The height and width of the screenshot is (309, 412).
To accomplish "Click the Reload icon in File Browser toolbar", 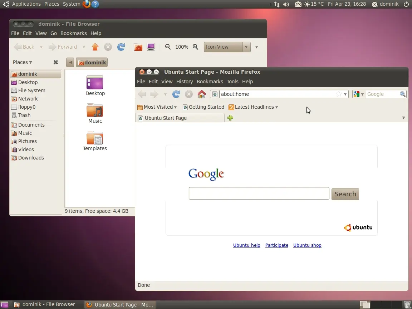I will 121,47.
